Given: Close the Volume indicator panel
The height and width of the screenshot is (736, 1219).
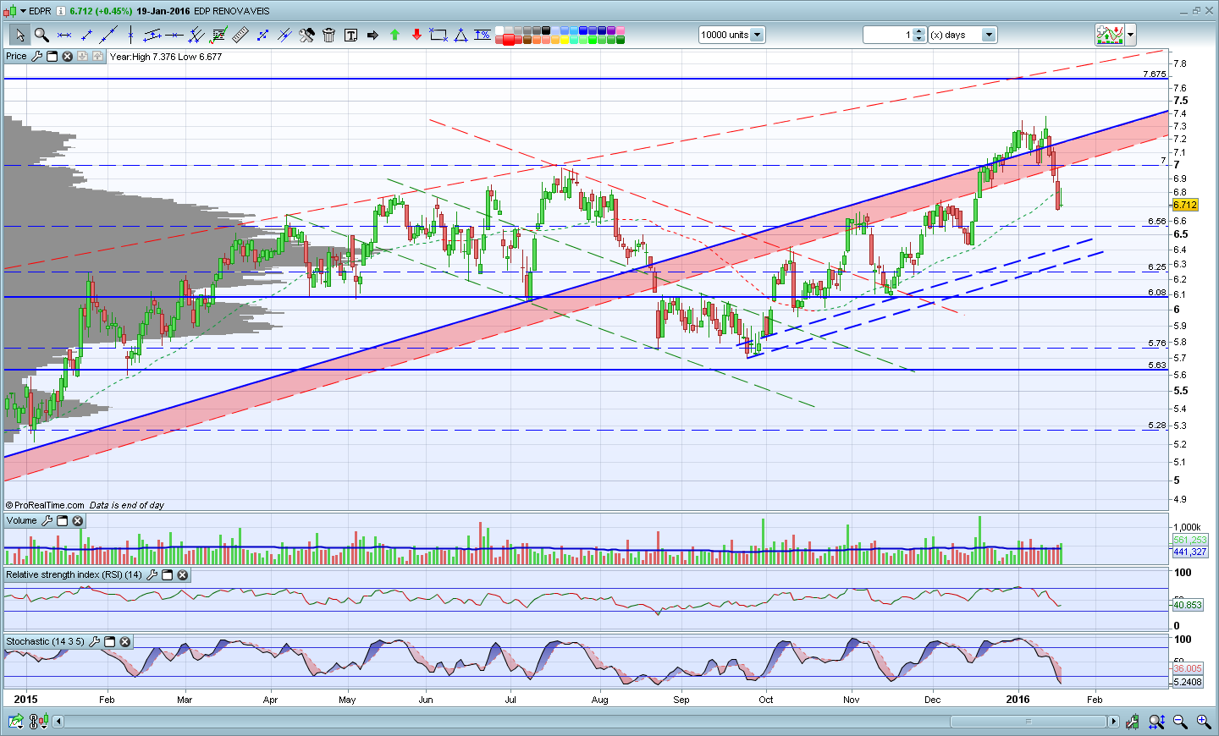Looking at the screenshot, I should (77, 521).
